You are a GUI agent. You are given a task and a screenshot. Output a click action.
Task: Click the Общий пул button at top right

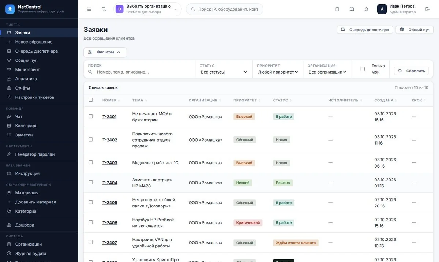pyautogui.click(x=414, y=30)
